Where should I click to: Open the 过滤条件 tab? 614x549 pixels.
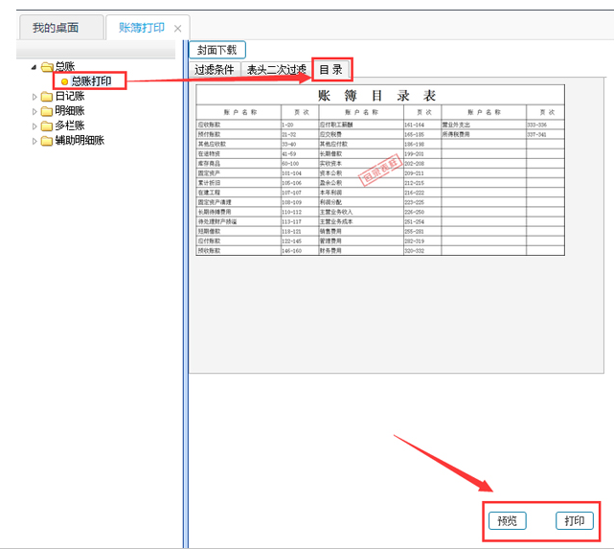point(215,70)
